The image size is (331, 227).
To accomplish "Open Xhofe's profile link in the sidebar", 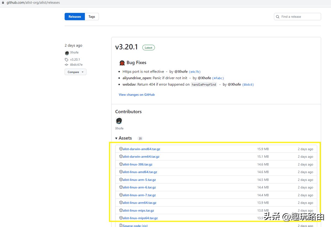I will (74, 53).
